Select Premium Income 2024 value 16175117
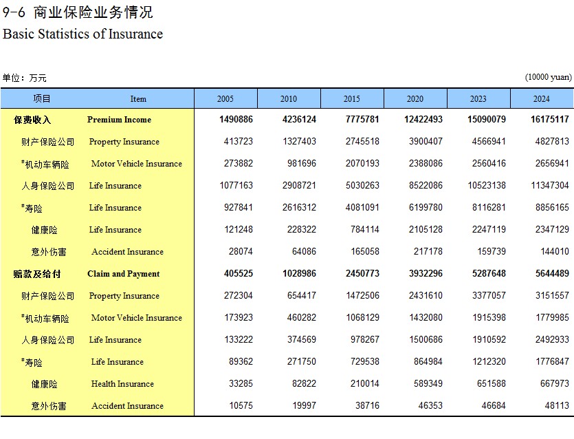Viewport: 574px width, 439px height. [546, 120]
